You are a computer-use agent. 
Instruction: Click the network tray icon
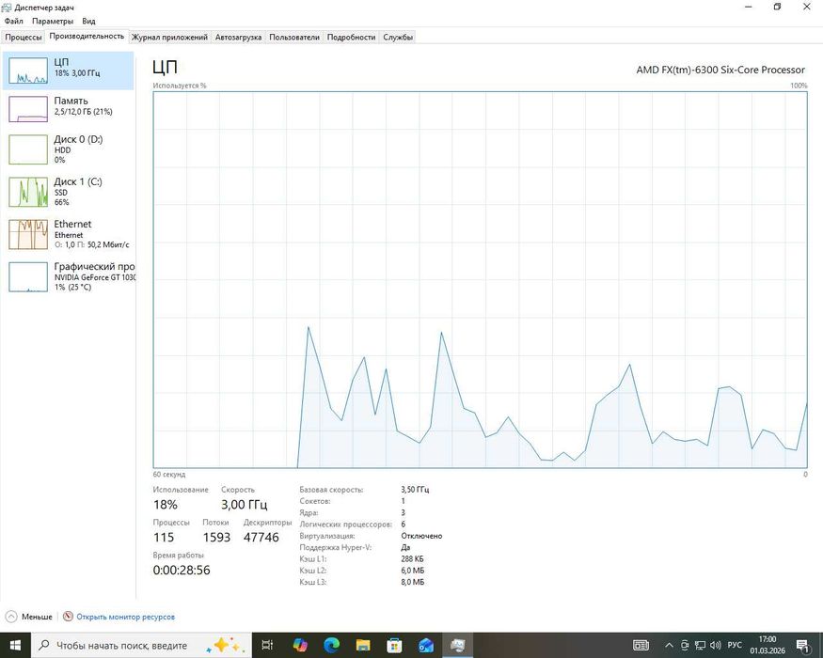click(x=700, y=645)
